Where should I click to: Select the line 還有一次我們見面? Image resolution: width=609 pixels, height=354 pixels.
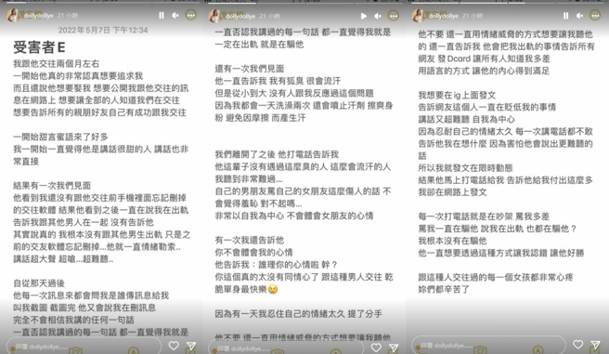250,69
